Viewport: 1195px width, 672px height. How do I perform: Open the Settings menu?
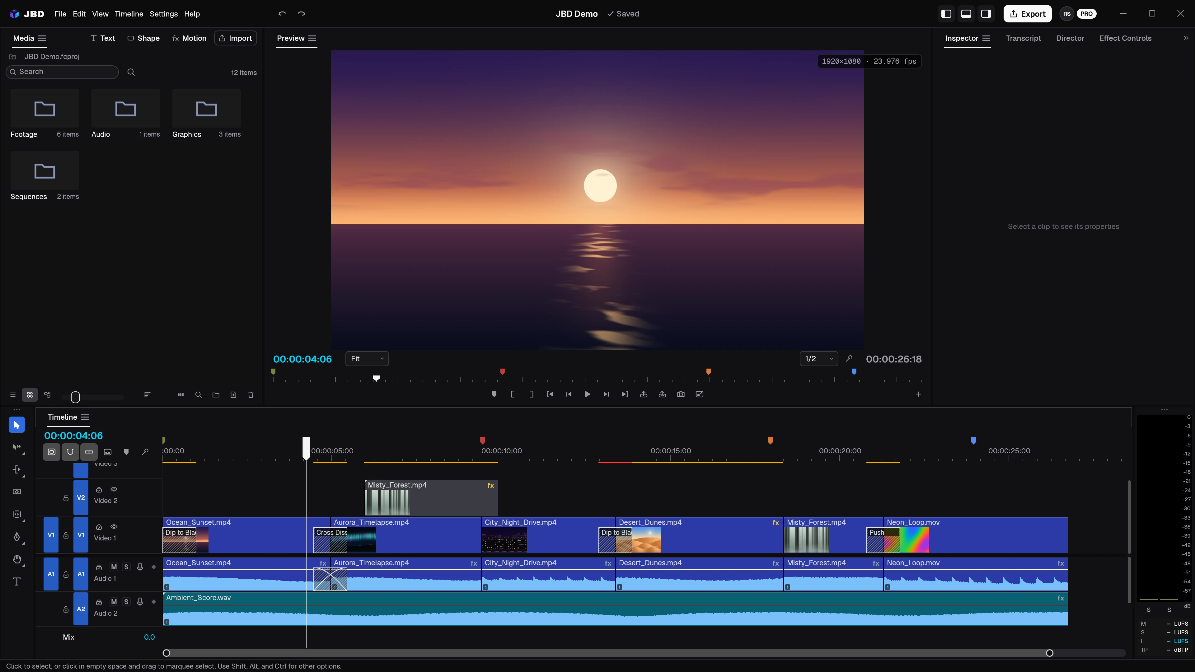click(163, 14)
